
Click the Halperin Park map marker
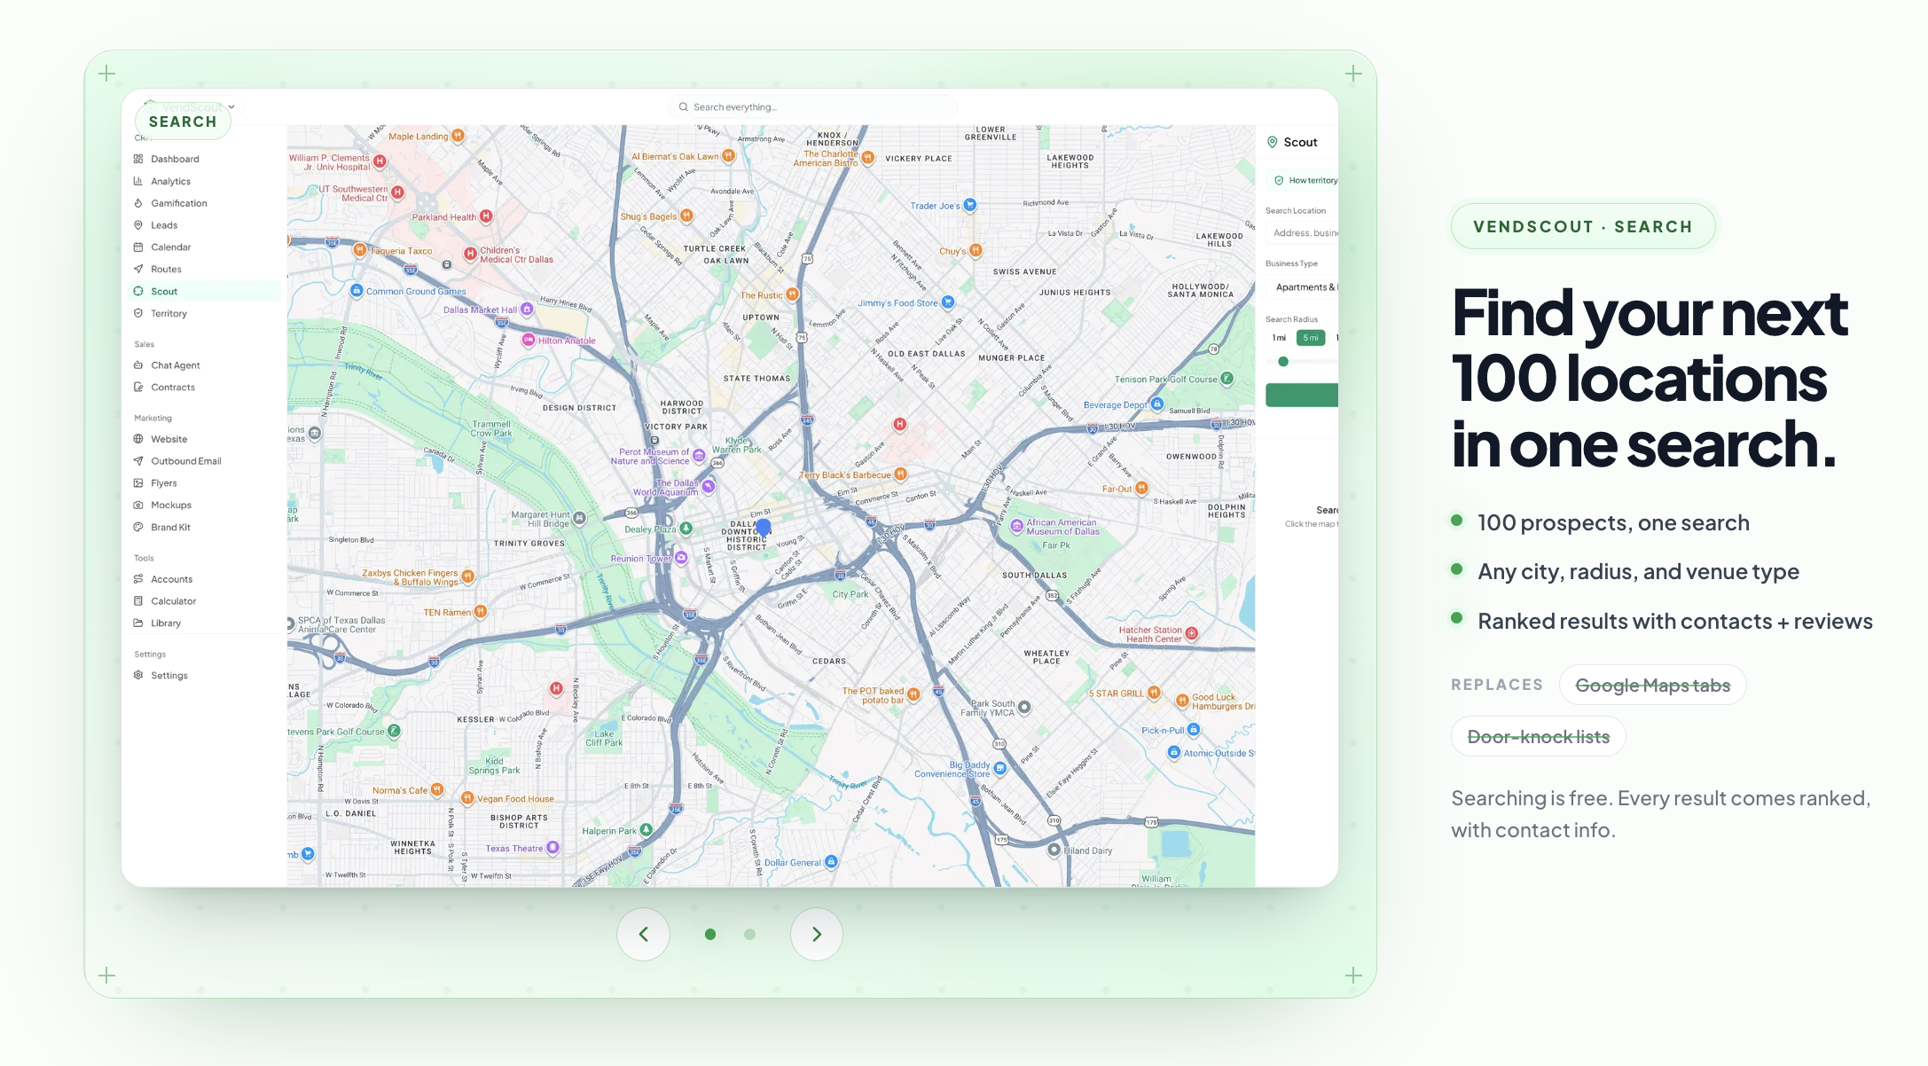click(647, 830)
